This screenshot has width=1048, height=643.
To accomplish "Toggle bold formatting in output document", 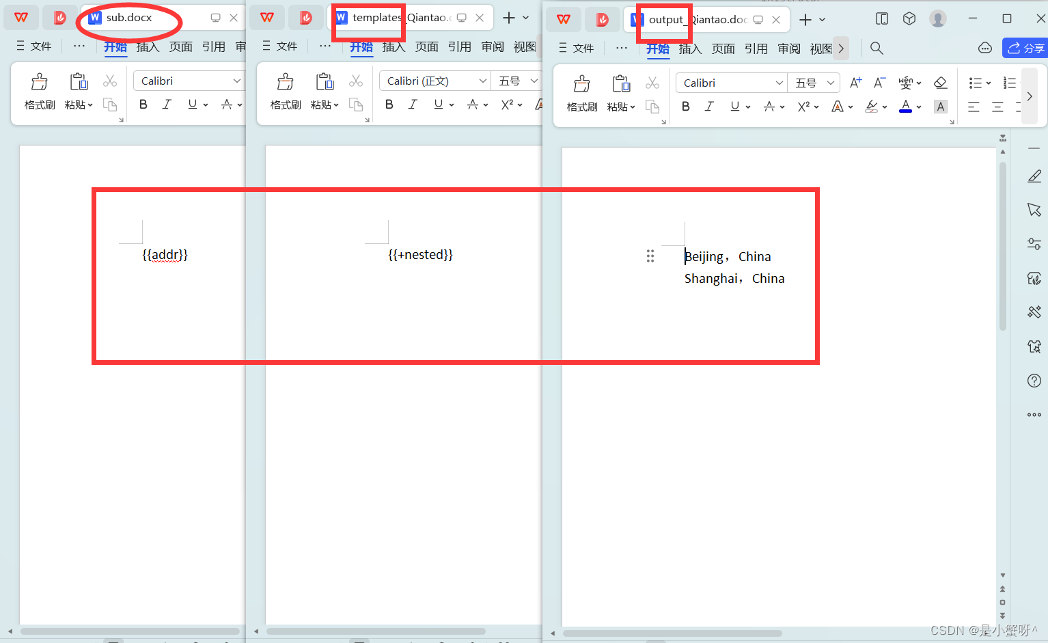I will tap(685, 107).
